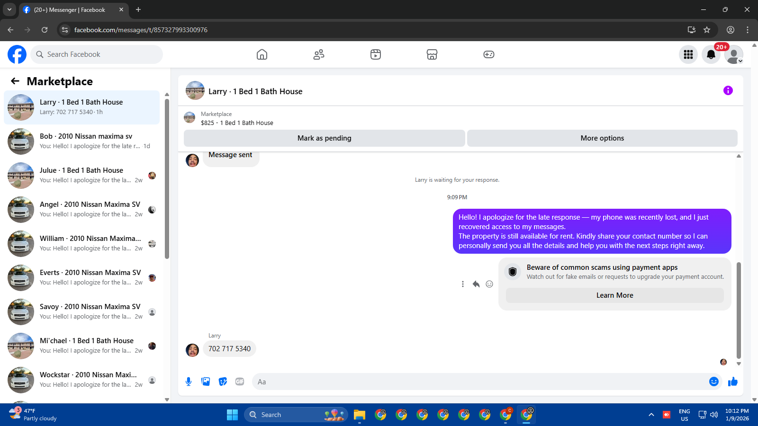Open ENG US language switcher
This screenshot has width=758, height=426.
(685, 415)
